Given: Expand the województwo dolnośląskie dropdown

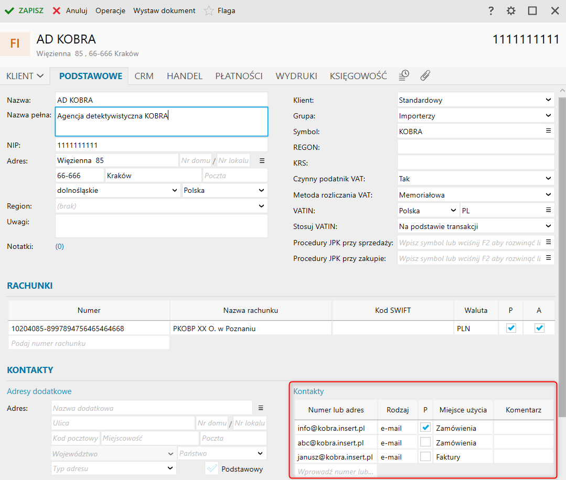Looking at the screenshot, I should coord(175,190).
